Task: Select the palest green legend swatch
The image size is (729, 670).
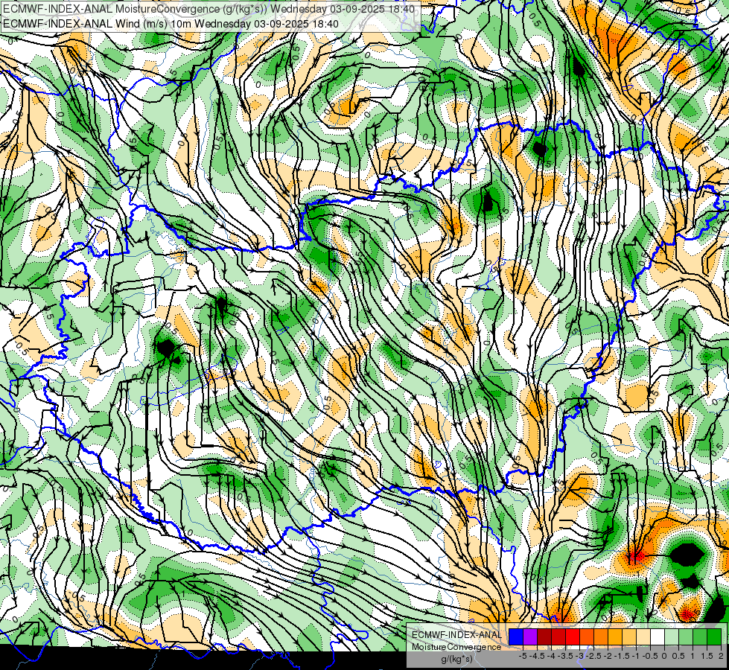Action: tap(672, 636)
